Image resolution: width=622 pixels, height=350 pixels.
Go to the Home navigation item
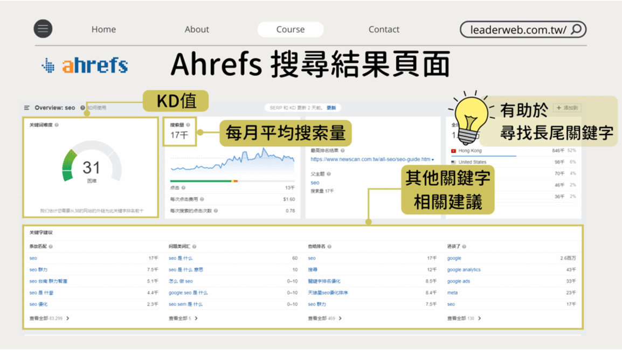click(x=103, y=30)
